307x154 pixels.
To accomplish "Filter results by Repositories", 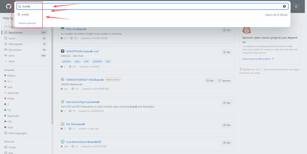I will click(25, 32).
